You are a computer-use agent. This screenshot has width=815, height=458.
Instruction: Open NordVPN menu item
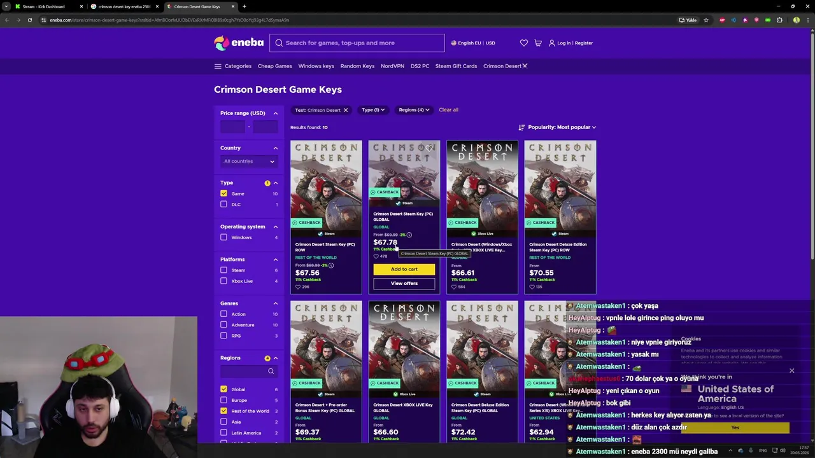coord(392,66)
